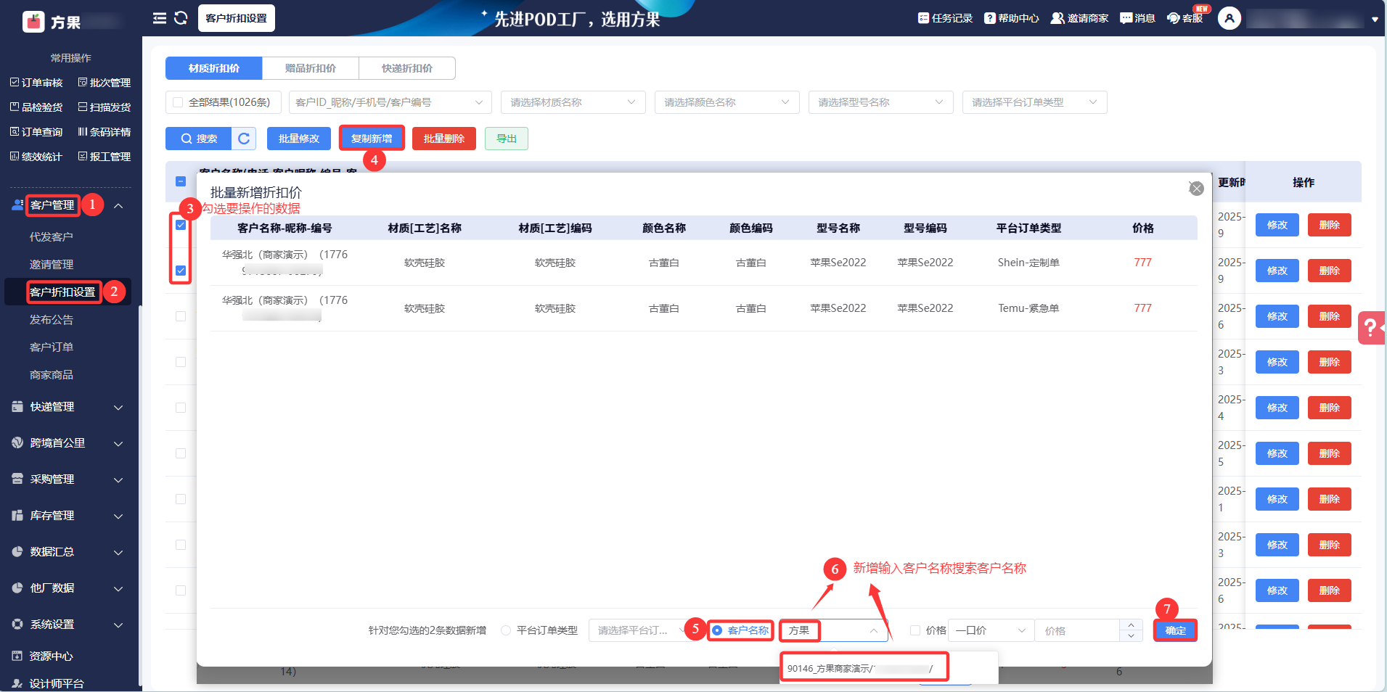Image resolution: width=1387 pixels, height=692 pixels.
Task: Check the 全部结果(1026条) checkbox
Action: pyautogui.click(x=178, y=102)
